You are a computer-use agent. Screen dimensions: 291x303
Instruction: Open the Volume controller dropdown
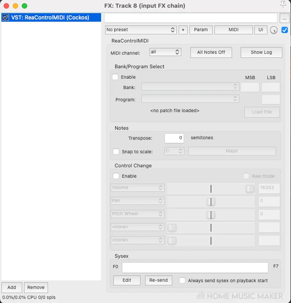[137, 188]
